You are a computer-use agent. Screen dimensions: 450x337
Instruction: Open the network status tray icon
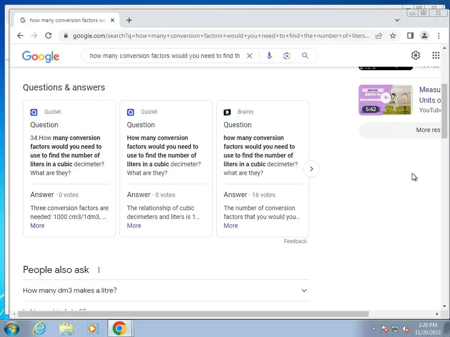coord(395,329)
